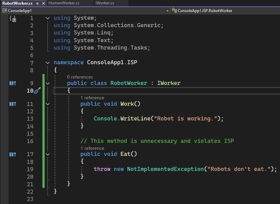Screen dimensions: 280x204
Task: Click the Eat method name
Action: (125, 154)
